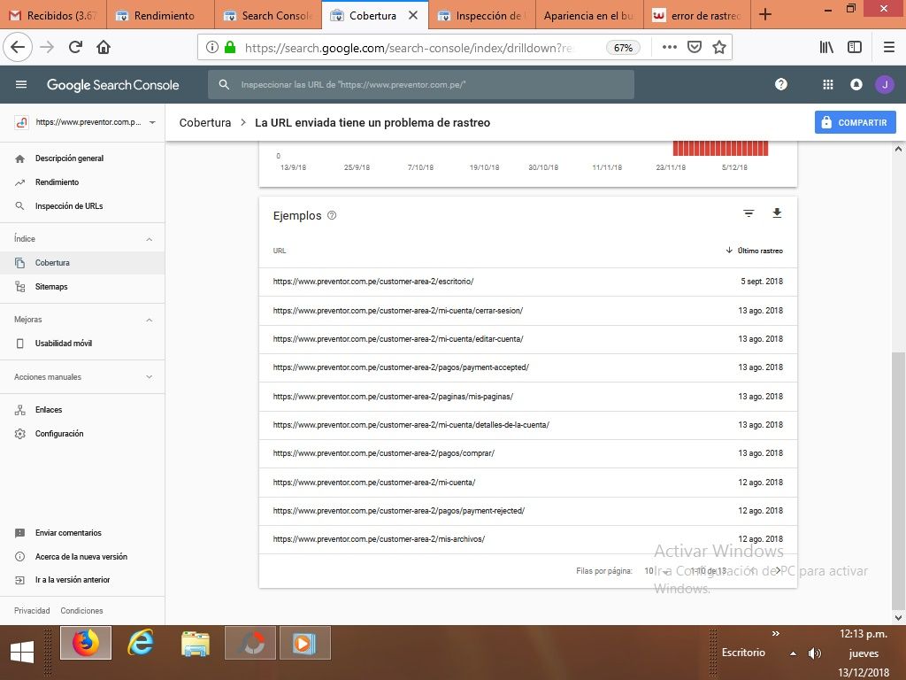Open the notifications bell
The height and width of the screenshot is (680, 906).
point(856,84)
